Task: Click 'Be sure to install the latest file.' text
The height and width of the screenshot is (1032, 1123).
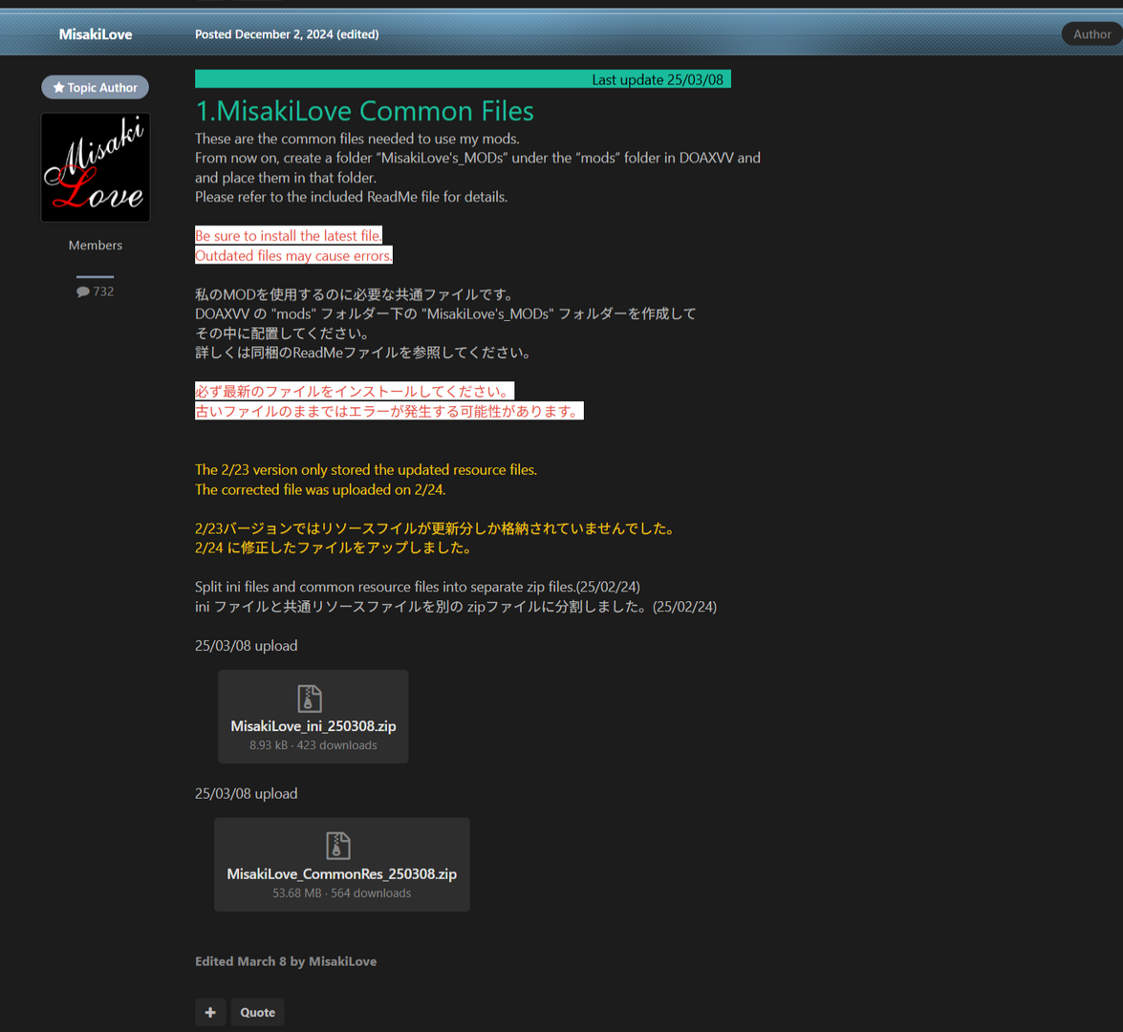Action: click(289, 236)
